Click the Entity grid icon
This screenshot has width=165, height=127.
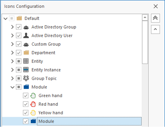pyautogui.click(x=26, y=61)
